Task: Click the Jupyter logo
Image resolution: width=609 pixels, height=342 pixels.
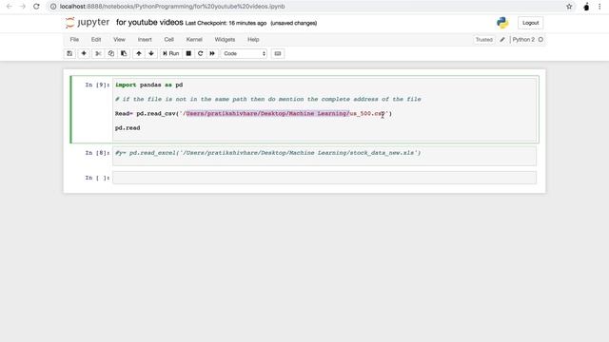Action: [x=88, y=23]
